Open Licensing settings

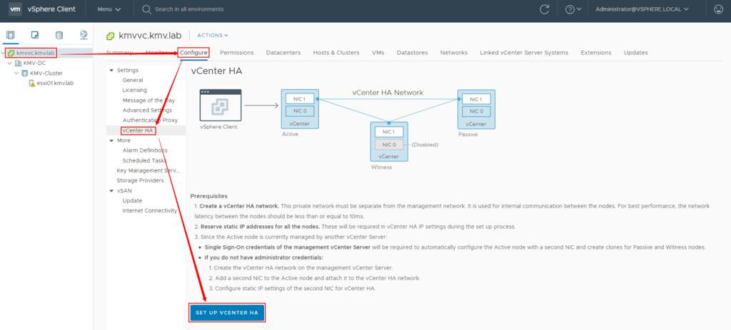[x=135, y=90]
